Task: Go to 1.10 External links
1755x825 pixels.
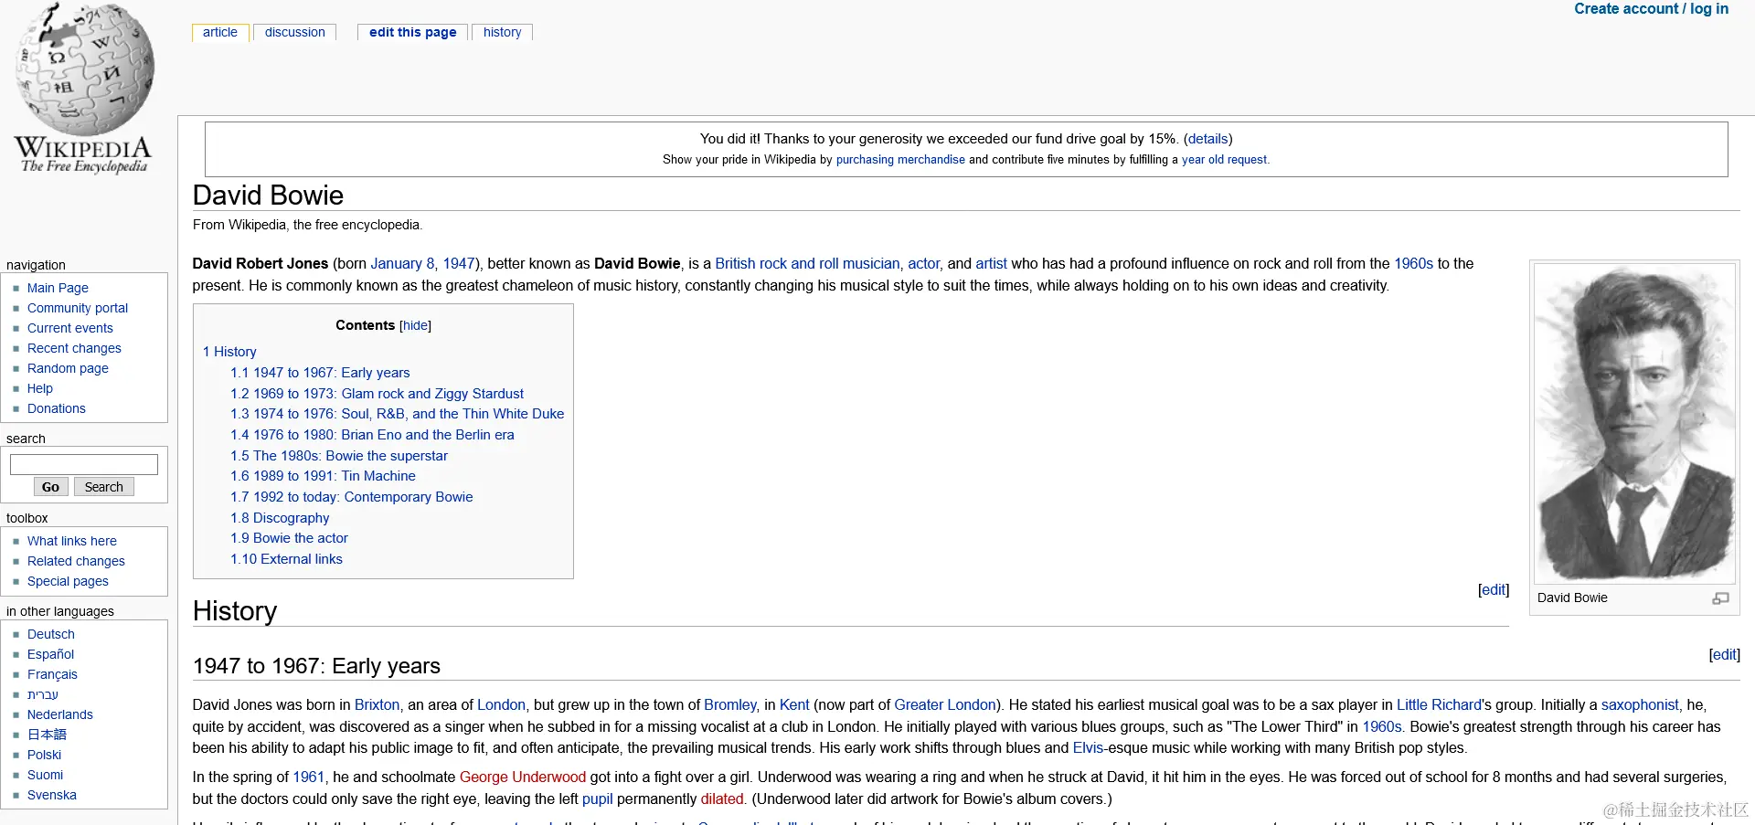Action: [286, 559]
